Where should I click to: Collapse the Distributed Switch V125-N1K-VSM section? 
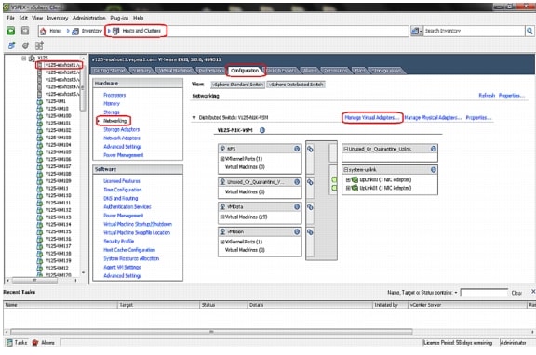194,118
